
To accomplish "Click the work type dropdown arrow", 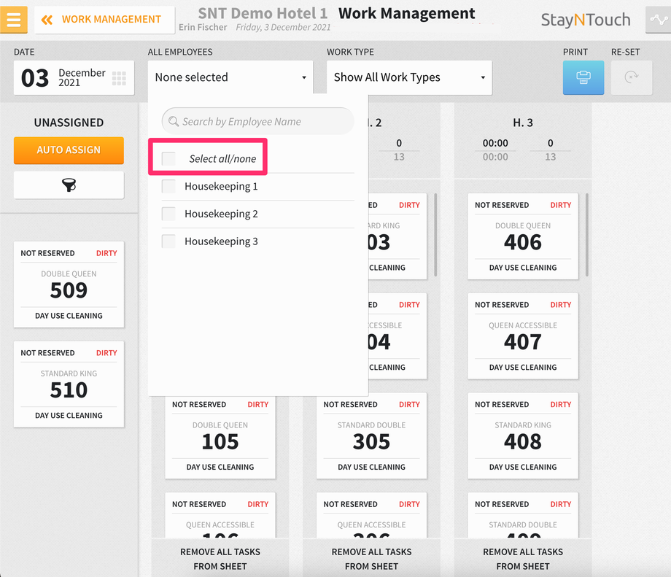I will [x=483, y=77].
